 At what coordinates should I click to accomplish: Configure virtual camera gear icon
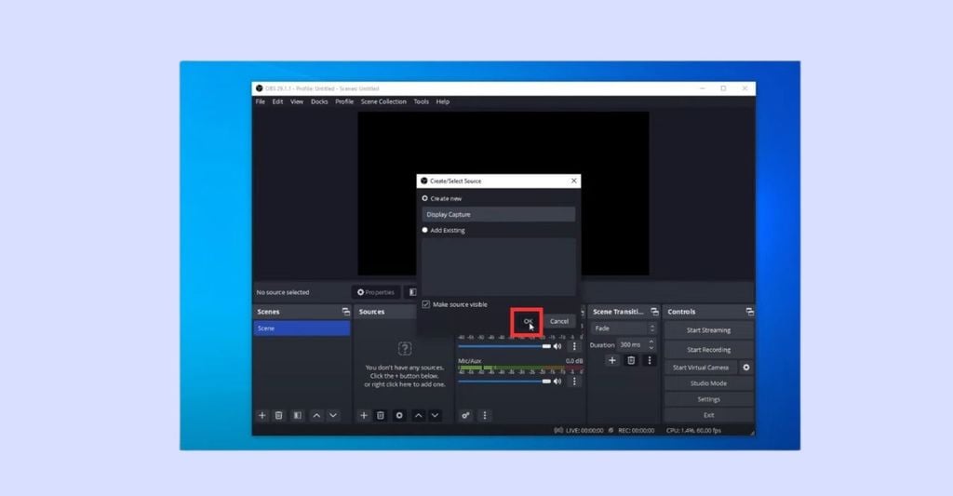click(x=746, y=368)
